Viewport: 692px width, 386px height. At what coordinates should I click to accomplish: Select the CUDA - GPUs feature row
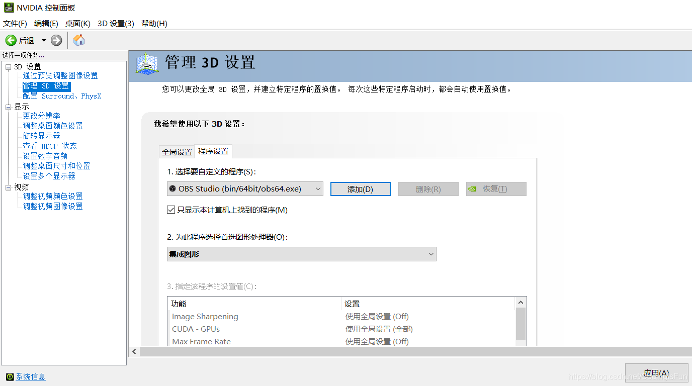coord(341,329)
